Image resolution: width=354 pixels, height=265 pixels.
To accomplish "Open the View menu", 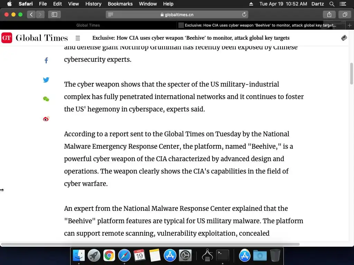I will 74,4.
